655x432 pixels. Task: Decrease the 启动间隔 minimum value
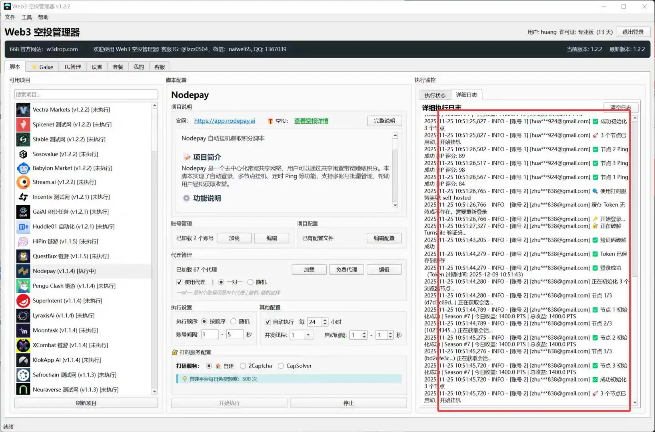pyautogui.click(x=364, y=337)
